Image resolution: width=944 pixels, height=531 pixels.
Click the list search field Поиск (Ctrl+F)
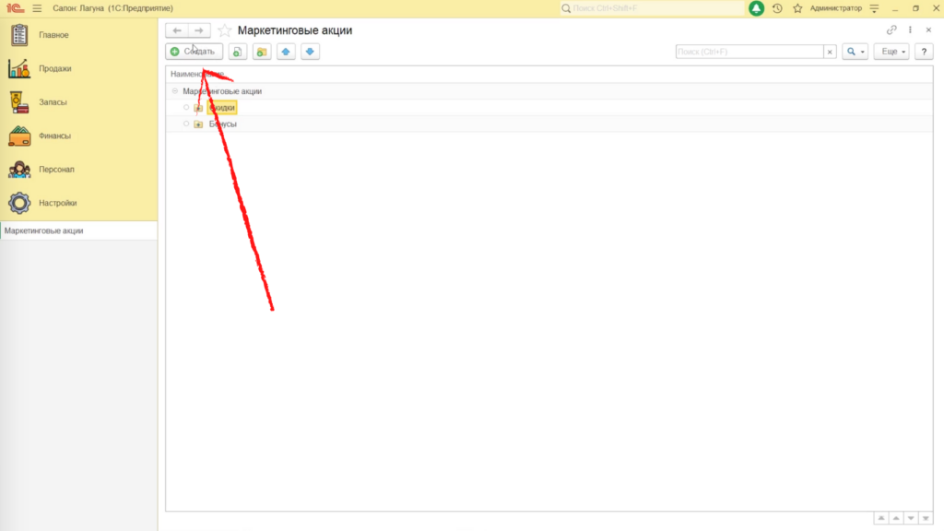coord(749,52)
